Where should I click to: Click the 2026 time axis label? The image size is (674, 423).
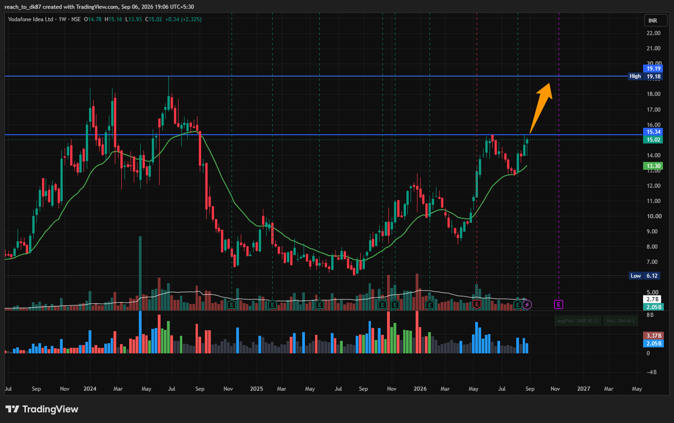420,389
